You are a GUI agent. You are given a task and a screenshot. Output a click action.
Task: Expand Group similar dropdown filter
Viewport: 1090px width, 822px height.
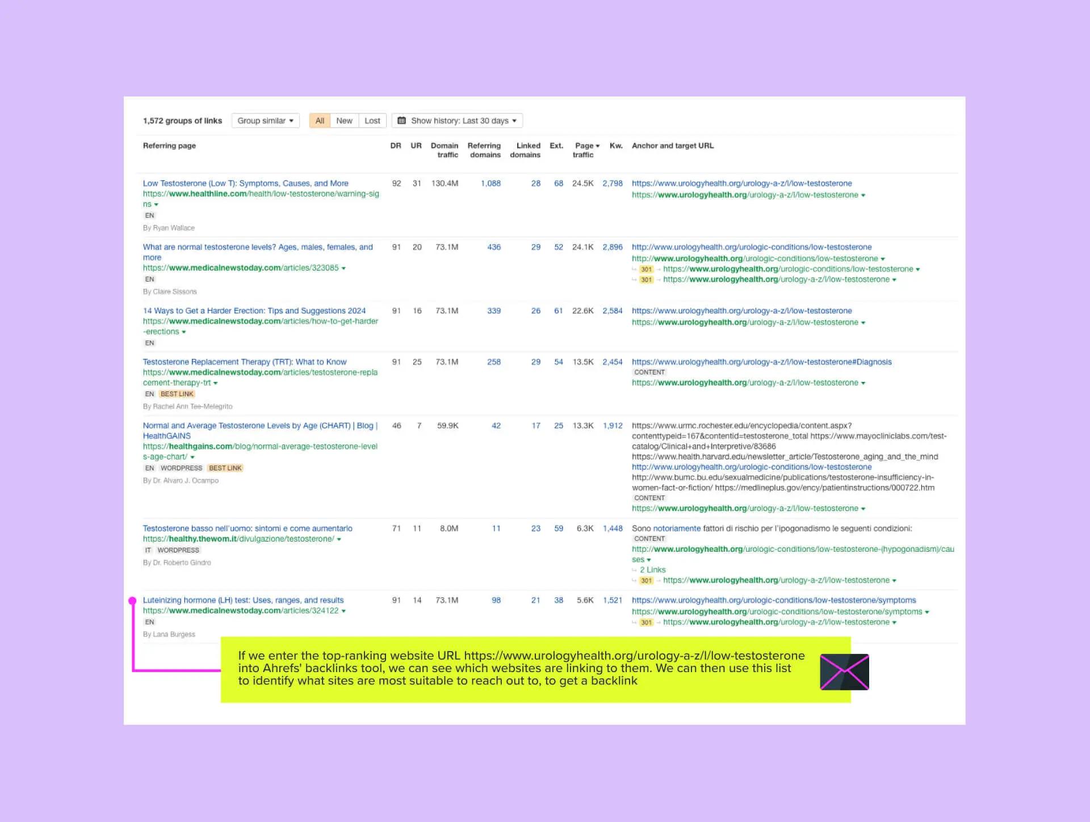point(268,120)
